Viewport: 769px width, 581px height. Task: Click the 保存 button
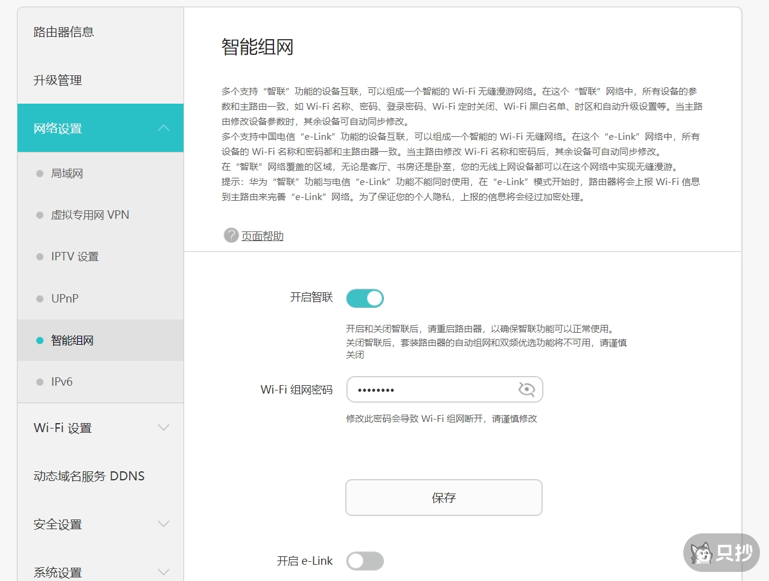point(444,498)
